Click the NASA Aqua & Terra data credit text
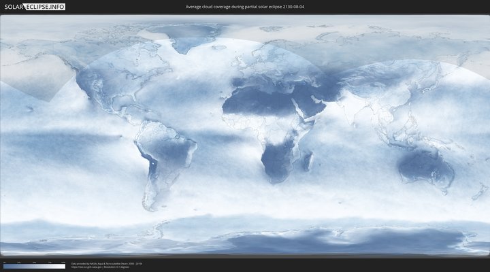Viewport: 490px width, 272px height. (107, 264)
